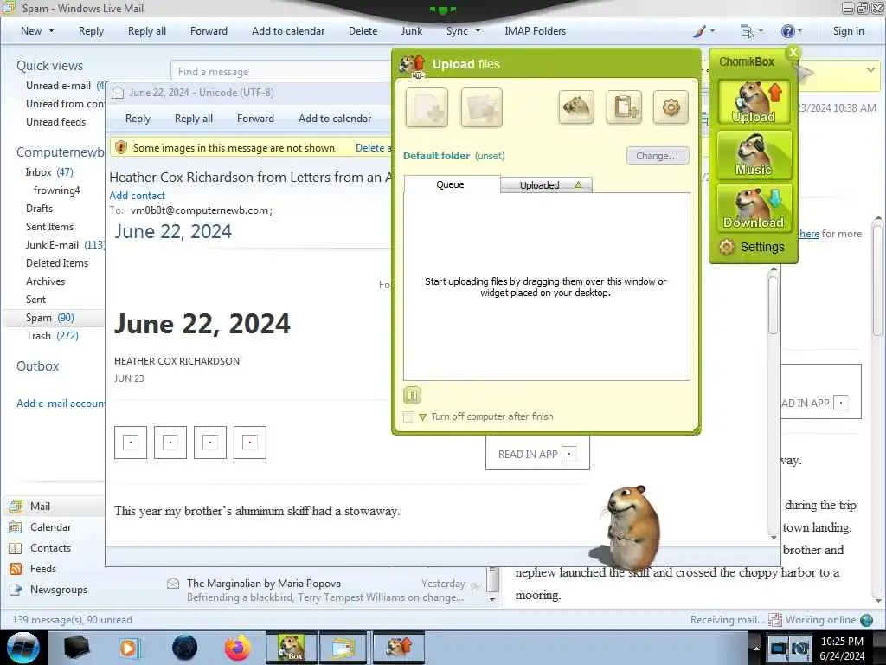
Task: Close the ChomikBox widget
Action: coord(793,52)
